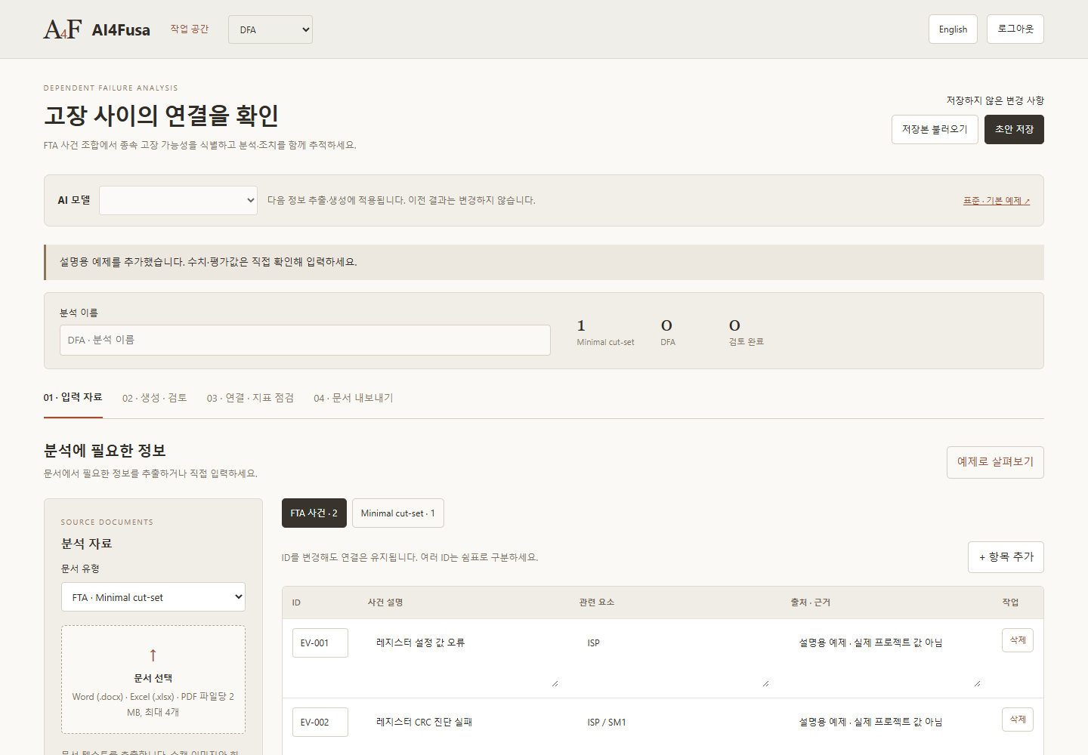Select the FTA 사건 · 2 tab
The image size is (1088, 755).
click(314, 513)
